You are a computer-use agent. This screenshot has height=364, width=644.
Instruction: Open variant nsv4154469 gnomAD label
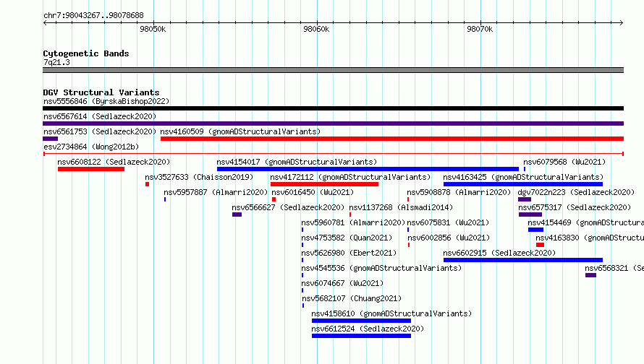585,222
